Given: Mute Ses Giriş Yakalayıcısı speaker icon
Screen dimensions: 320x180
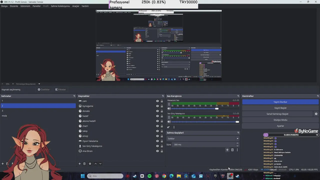Looking at the screenshot, I should click(x=169, y=122).
